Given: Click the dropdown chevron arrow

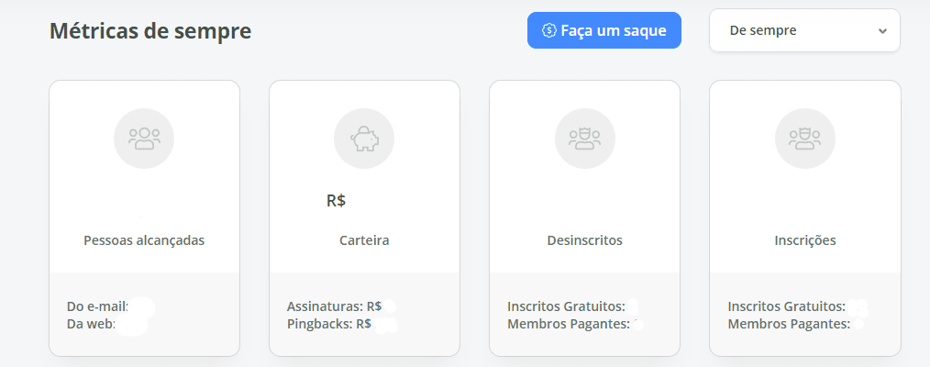Looking at the screenshot, I should [x=882, y=30].
